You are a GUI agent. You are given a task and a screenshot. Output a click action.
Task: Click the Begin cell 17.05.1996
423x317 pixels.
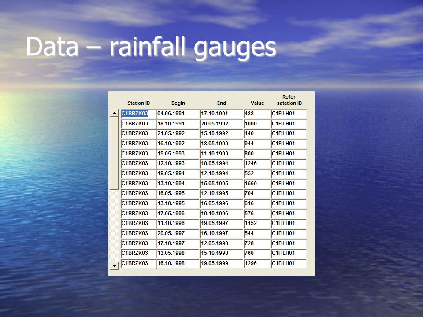coord(178,214)
